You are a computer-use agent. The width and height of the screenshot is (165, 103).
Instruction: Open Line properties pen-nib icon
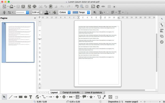tap(4, 12)
